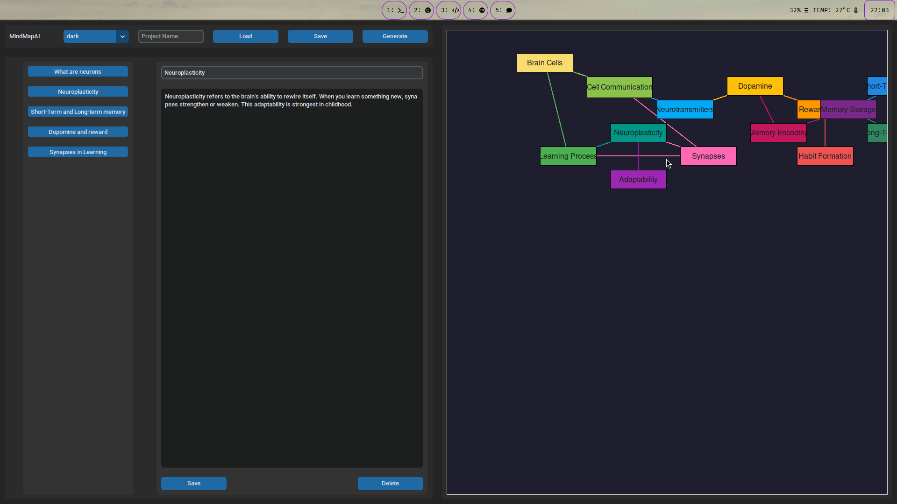Viewport: 897px width, 504px height.
Task: Expand the dark theme dropdown arrow
Action: (122, 36)
